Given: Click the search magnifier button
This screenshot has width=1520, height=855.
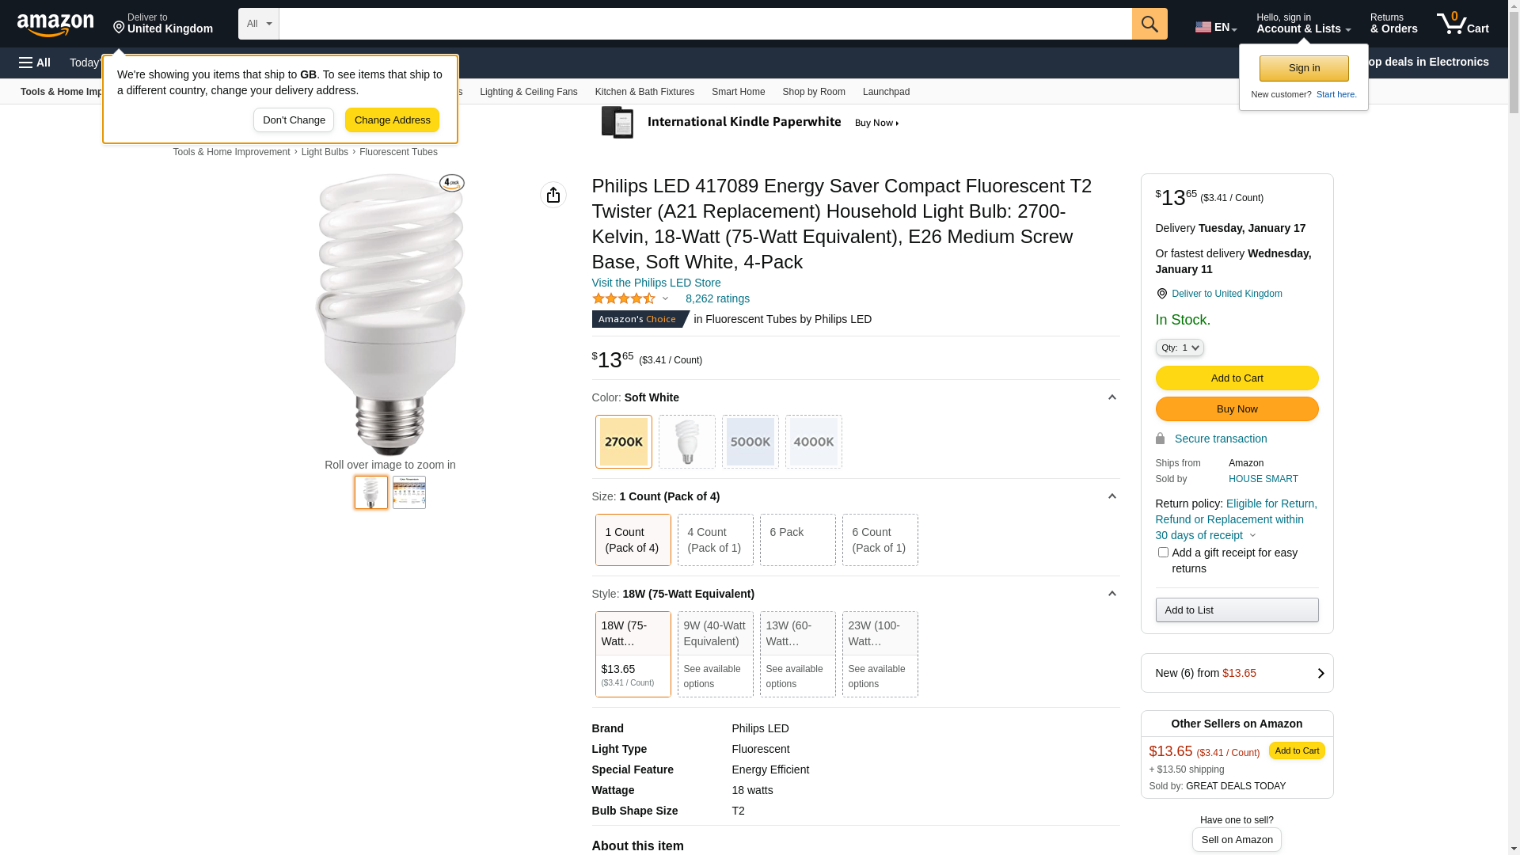Looking at the screenshot, I should [1149, 24].
